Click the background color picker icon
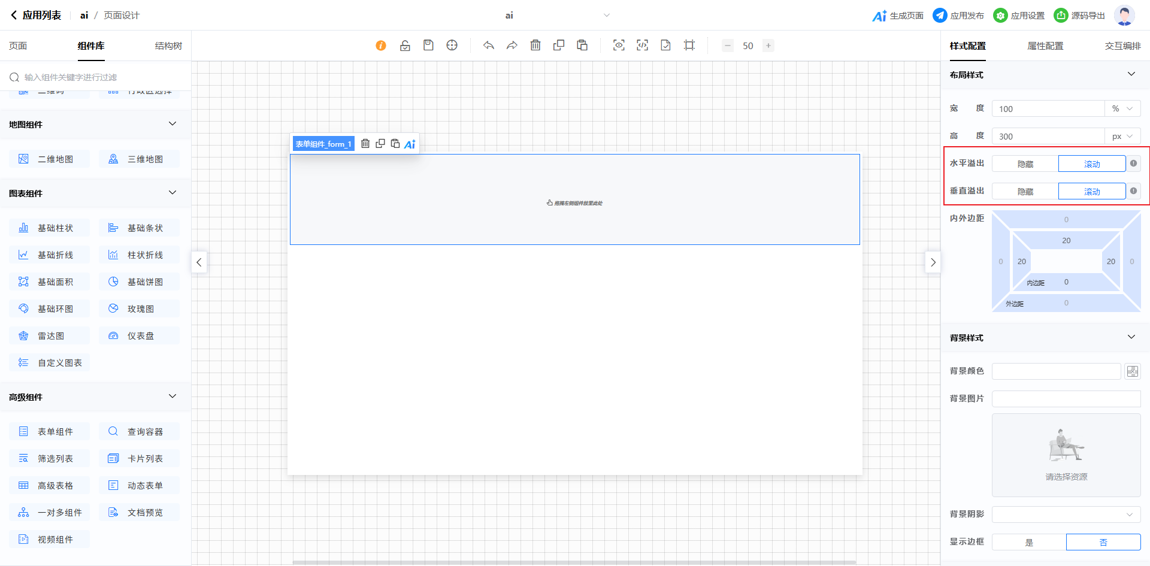 coord(1132,371)
